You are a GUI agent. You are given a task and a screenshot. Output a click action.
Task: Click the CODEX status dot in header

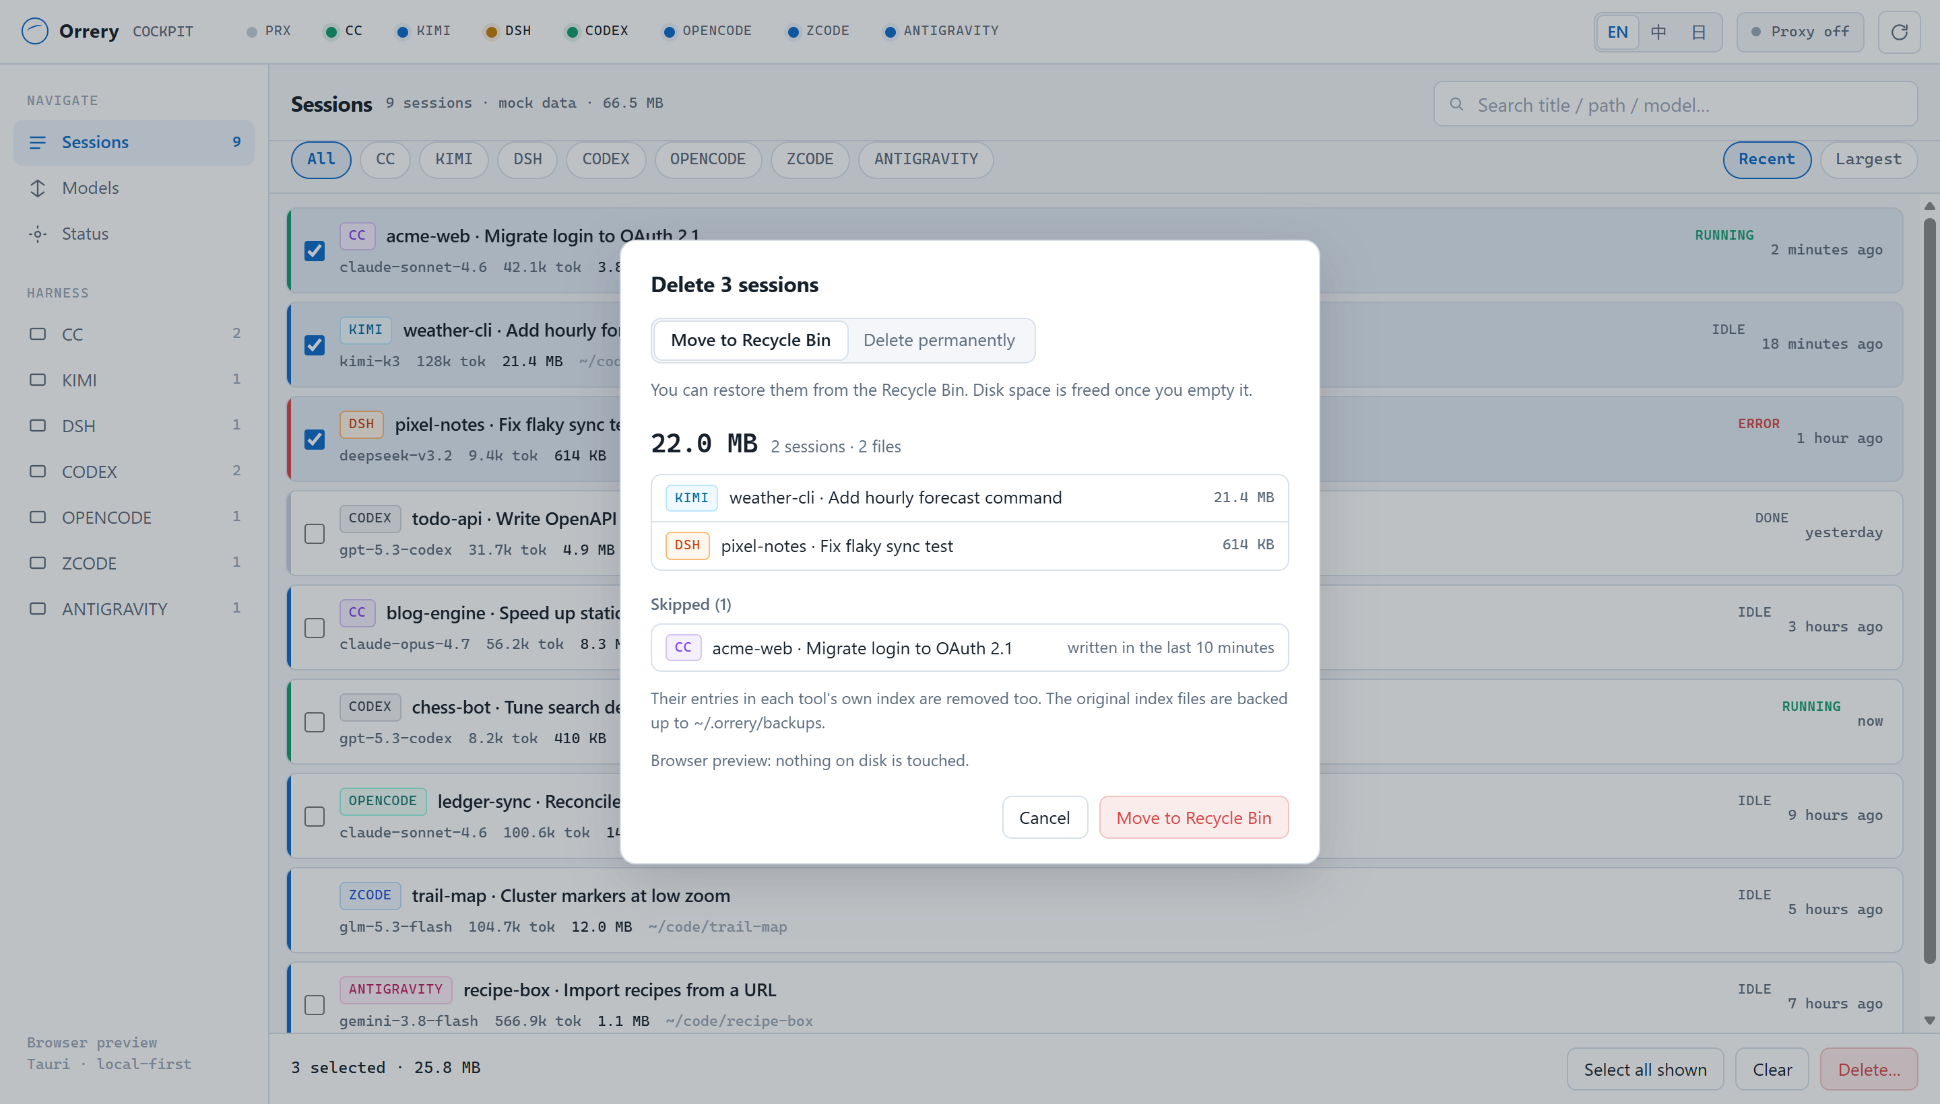click(x=572, y=32)
